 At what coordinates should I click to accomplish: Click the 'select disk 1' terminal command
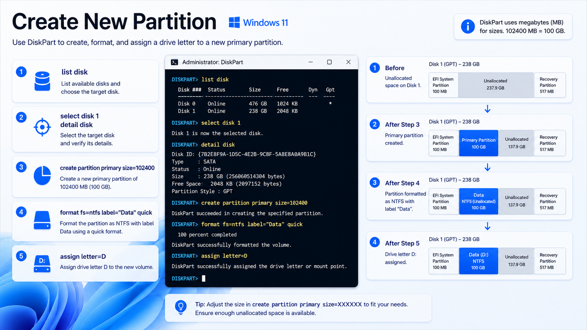pyautogui.click(x=221, y=123)
